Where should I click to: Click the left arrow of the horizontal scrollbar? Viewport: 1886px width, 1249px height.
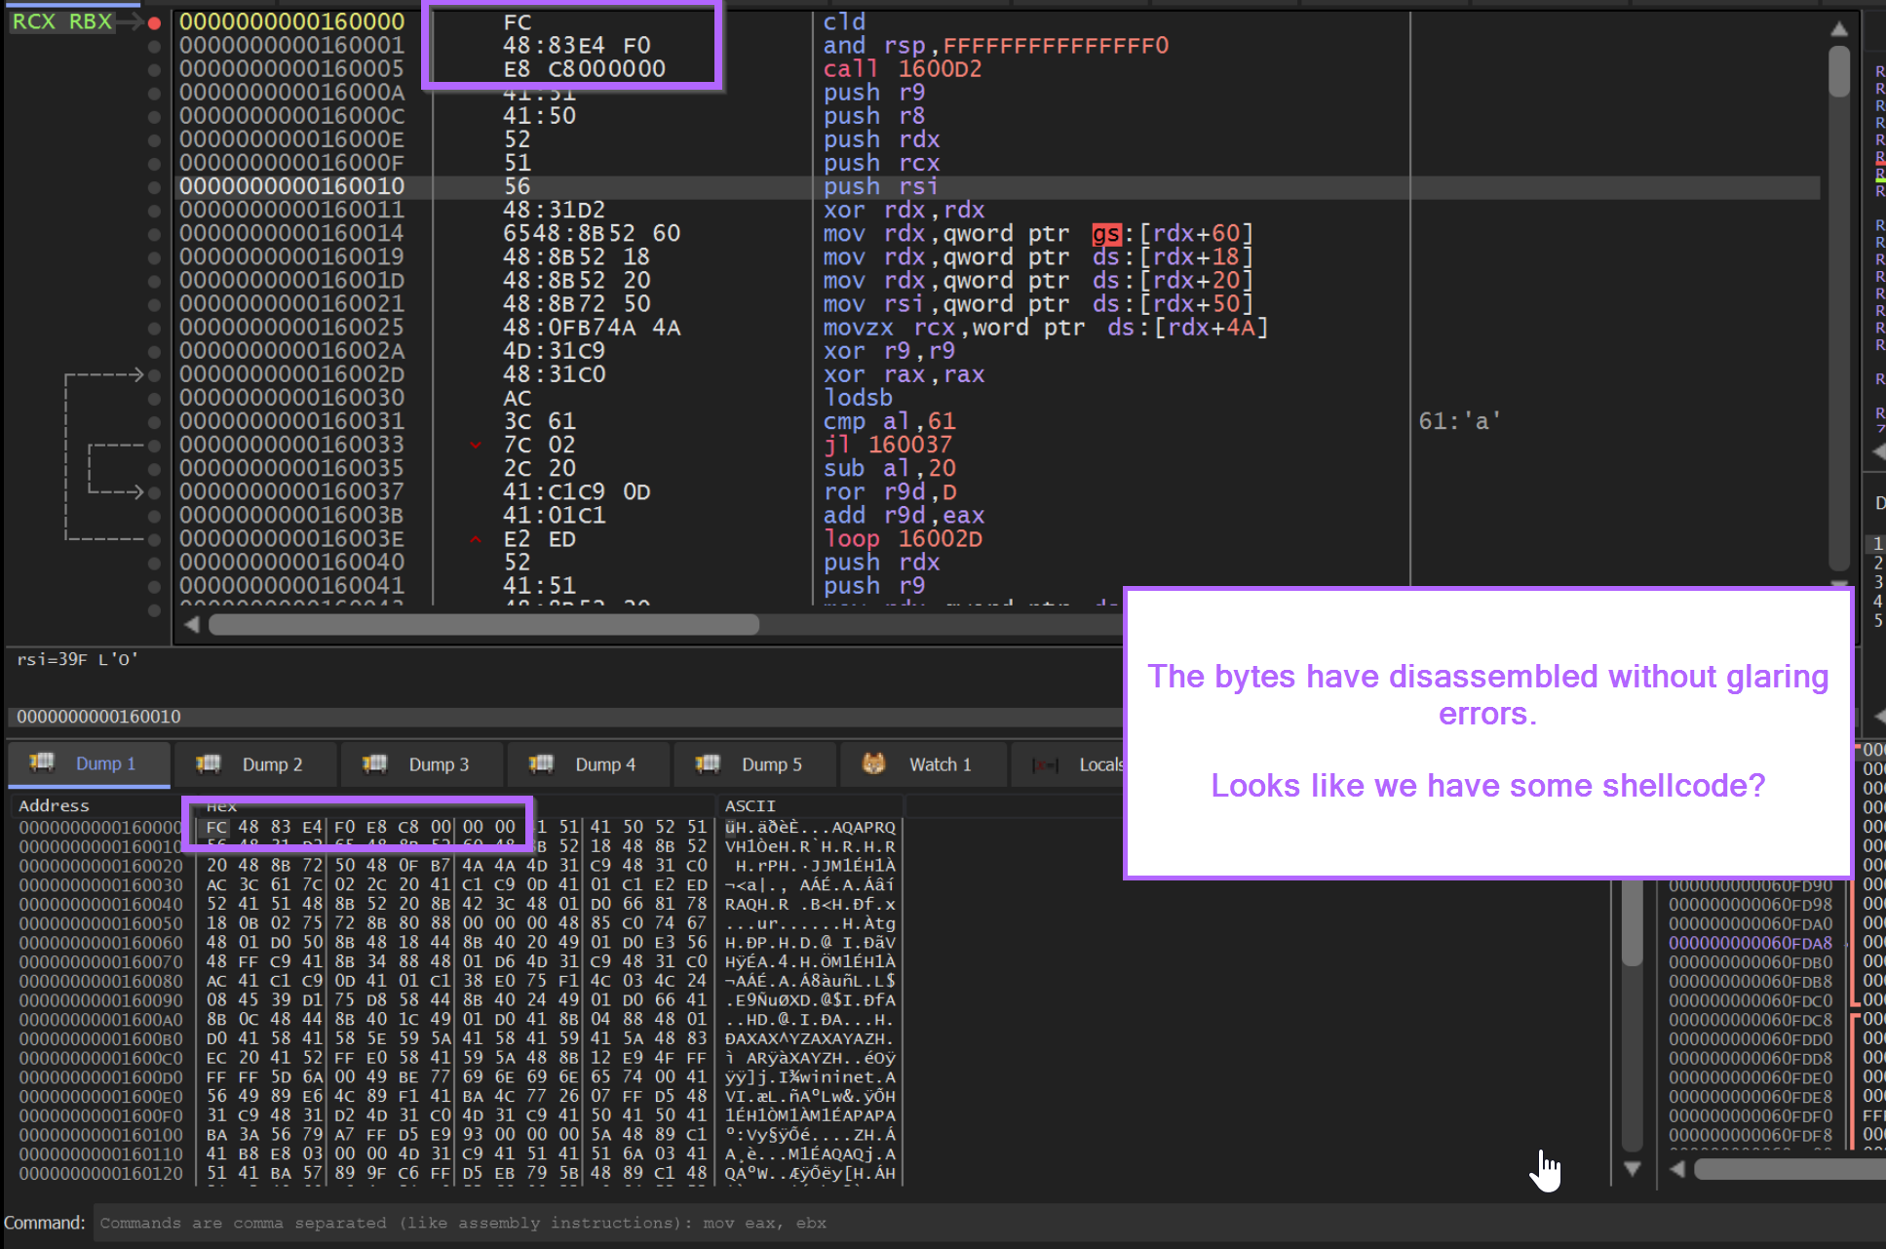tap(191, 625)
